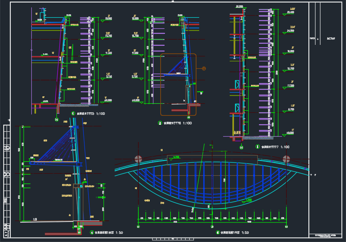The height and width of the screenshot is (242, 346).
Task: Click detail number 2 circle beside 1:100 title
Action: (x=160, y=123)
